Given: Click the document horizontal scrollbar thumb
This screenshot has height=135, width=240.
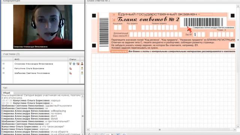Looking at the screenshot, I should [x=159, y=130].
